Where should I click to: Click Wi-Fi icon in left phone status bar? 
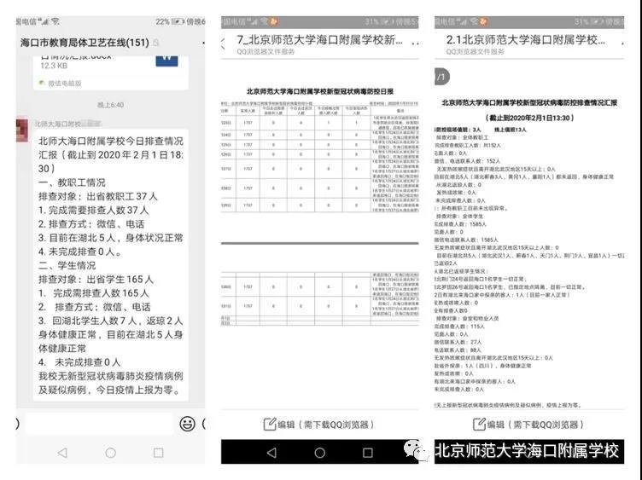coord(55,21)
